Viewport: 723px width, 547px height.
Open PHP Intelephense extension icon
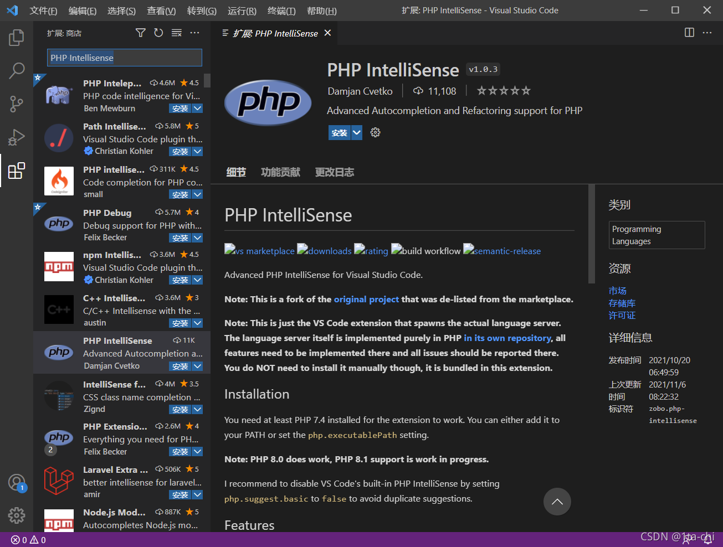(x=59, y=95)
